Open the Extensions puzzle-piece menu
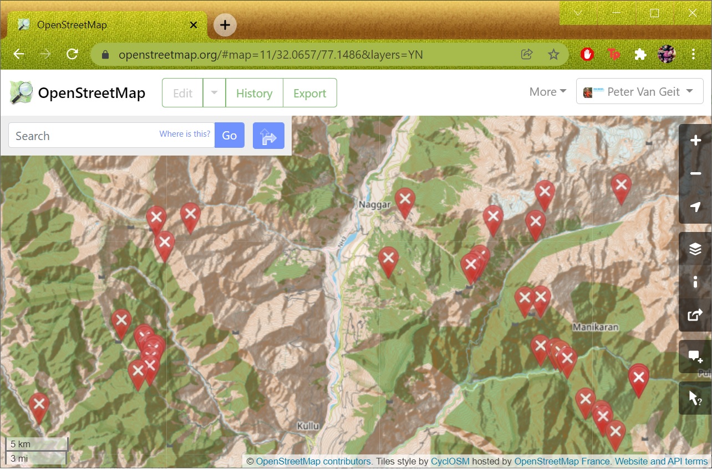Screen dimensions: 712x470 point(640,54)
